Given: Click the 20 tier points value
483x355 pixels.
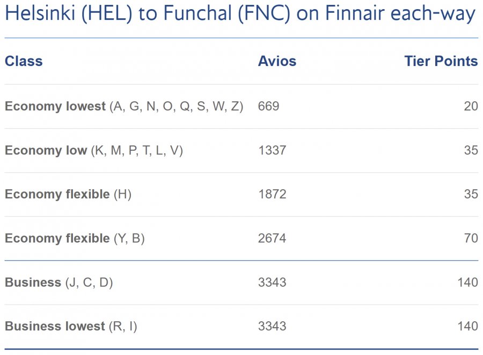Looking at the screenshot, I should 471,106.
